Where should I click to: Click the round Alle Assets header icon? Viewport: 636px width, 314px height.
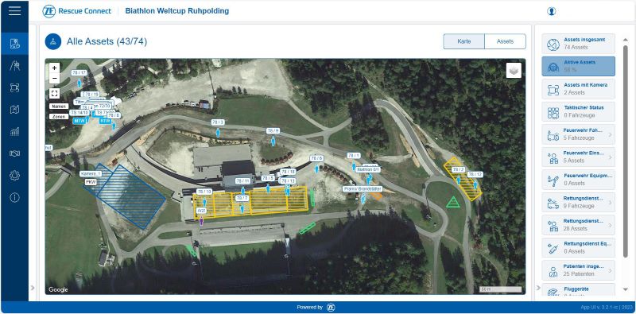pos(53,41)
